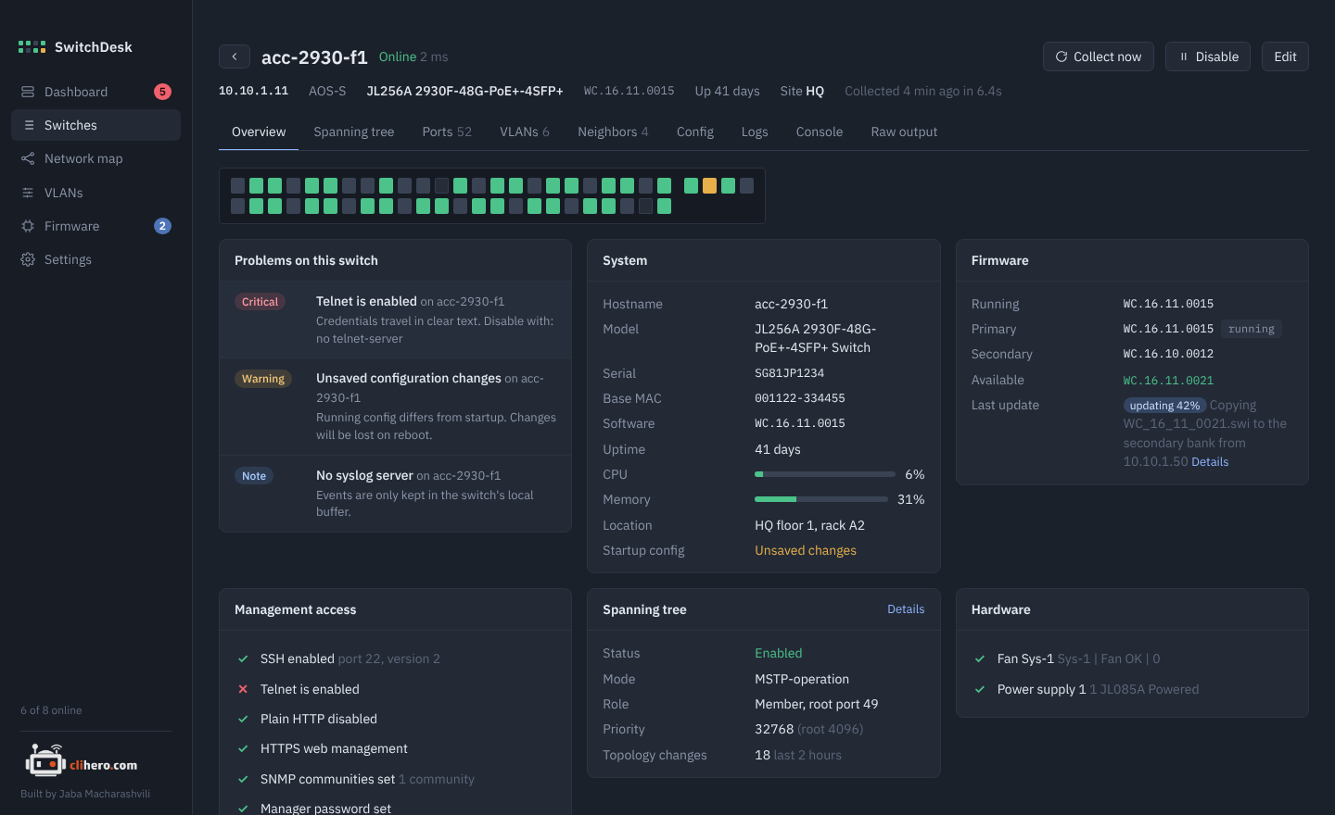Open the Network map sidebar icon

point(28,158)
